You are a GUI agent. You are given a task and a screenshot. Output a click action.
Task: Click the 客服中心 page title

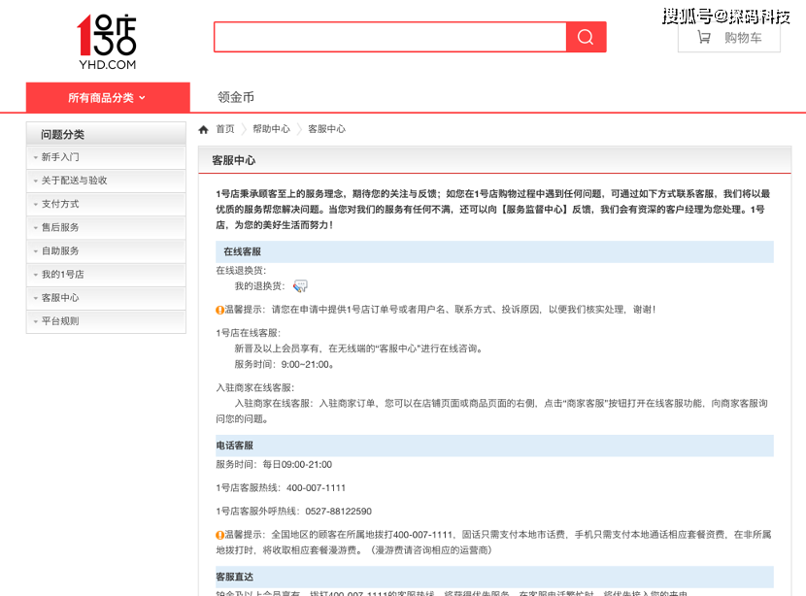pyautogui.click(x=234, y=161)
